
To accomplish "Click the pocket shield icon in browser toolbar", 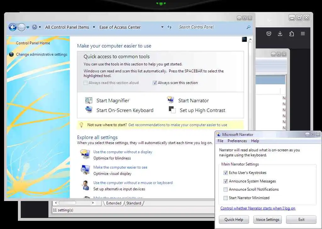I will click(269, 34).
